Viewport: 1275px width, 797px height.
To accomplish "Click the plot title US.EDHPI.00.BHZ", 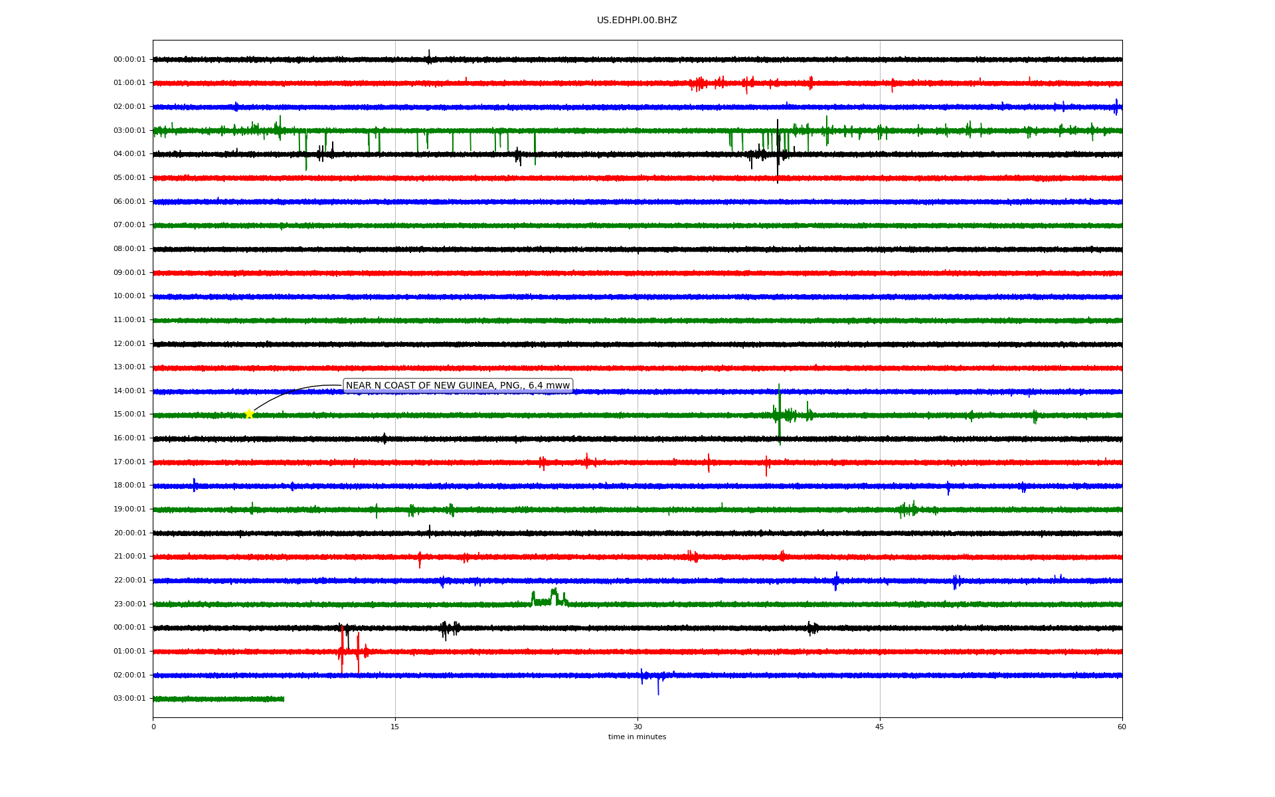I will [636, 21].
